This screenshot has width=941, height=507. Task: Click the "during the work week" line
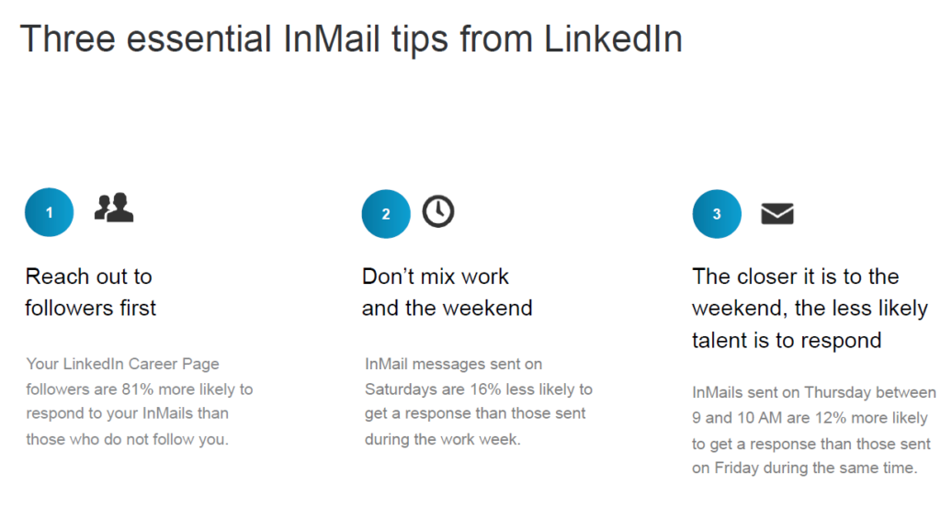click(x=443, y=439)
